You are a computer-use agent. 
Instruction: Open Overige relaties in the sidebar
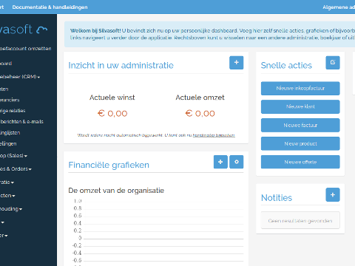13,111
